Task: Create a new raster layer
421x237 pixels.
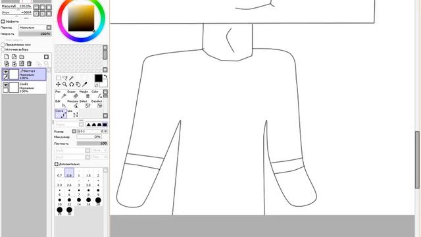Action: click(x=7, y=57)
